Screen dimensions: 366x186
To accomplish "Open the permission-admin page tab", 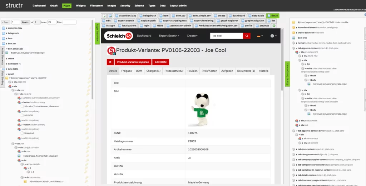I will (179, 26).
